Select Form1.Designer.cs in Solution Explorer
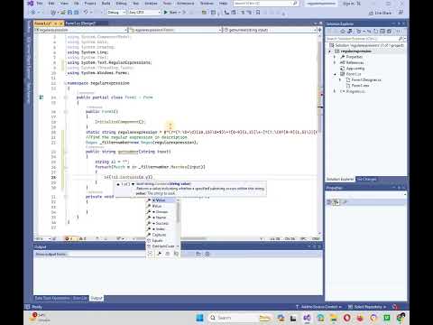Image resolution: width=433 pixels, height=325 pixels. pos(364,79)
